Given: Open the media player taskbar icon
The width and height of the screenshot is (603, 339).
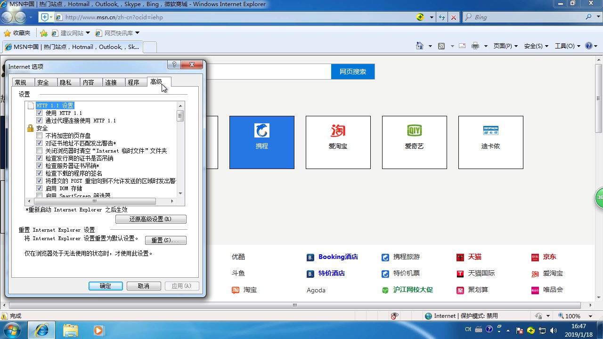Looking at the screenshot, I should tap(98, 331).
